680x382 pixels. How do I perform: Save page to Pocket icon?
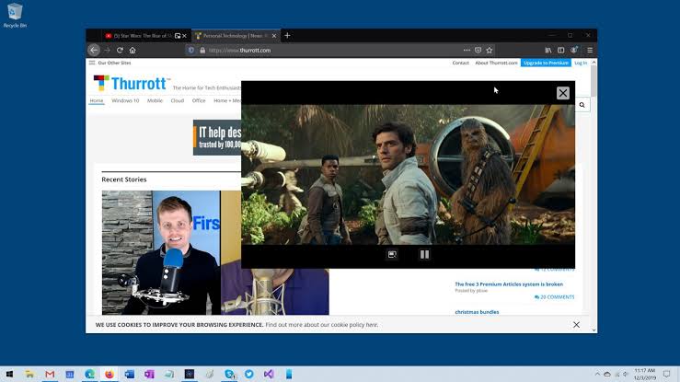click(478, 51)
